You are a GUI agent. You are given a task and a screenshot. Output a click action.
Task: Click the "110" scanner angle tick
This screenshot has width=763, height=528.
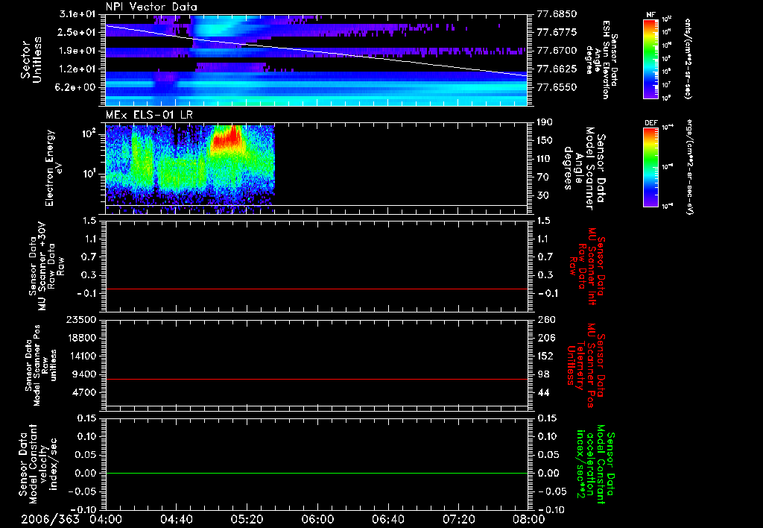click(x=545, y=159)
